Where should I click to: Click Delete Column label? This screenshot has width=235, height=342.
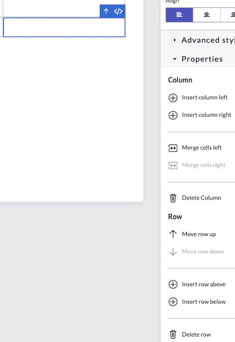(201, 198)
